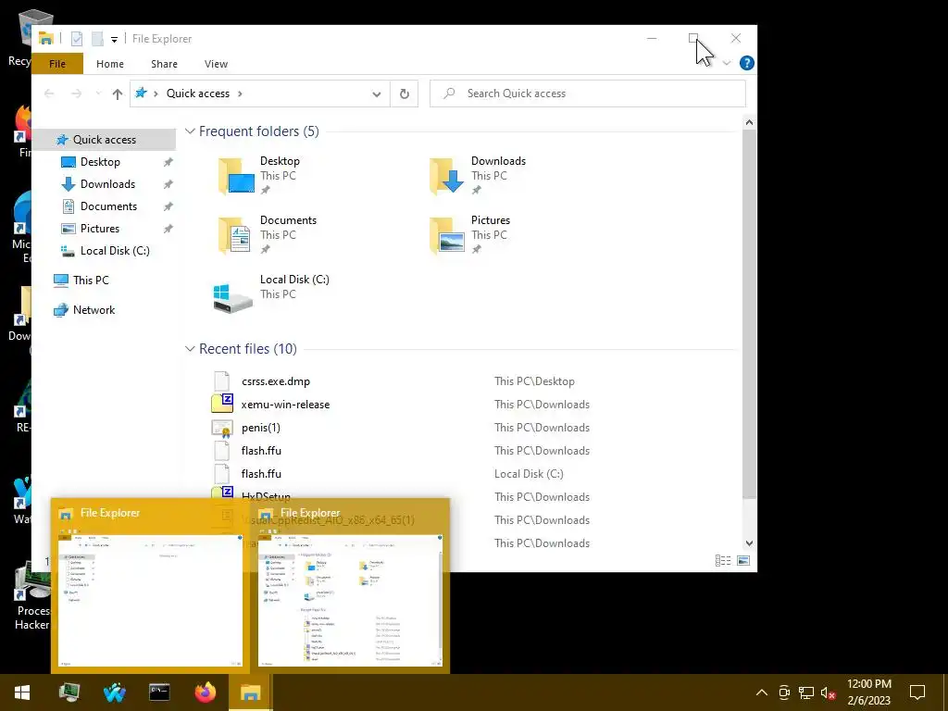The width and height of the screenshot is (948, 711).
Task: Open the network tray icon
Action: point(806,692)
